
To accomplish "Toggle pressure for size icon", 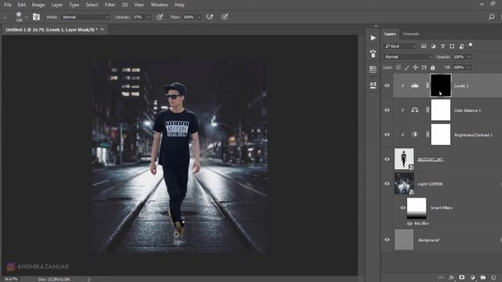I will coord(225,17).
